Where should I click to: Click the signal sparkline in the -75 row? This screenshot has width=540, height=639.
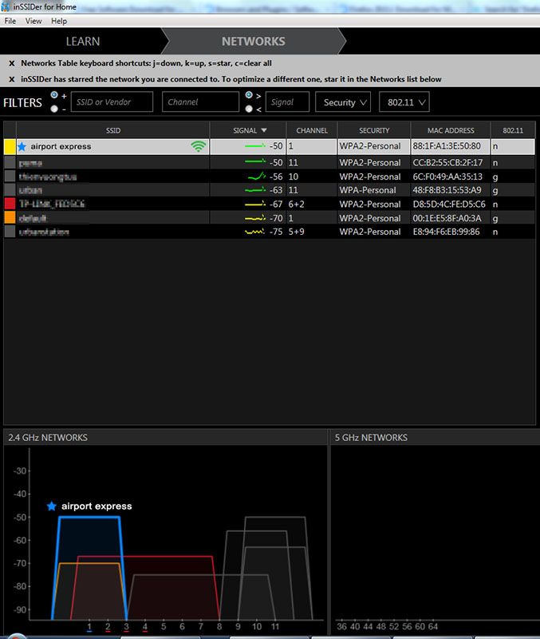coord(254,232)
